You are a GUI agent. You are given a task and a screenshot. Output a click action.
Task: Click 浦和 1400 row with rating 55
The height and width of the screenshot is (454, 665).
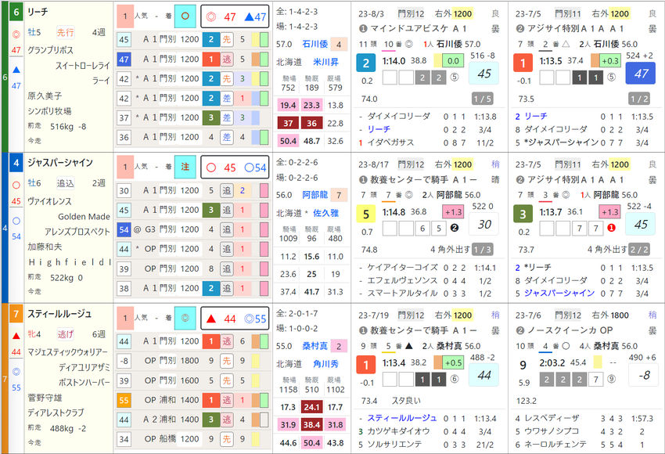(193, 400)
